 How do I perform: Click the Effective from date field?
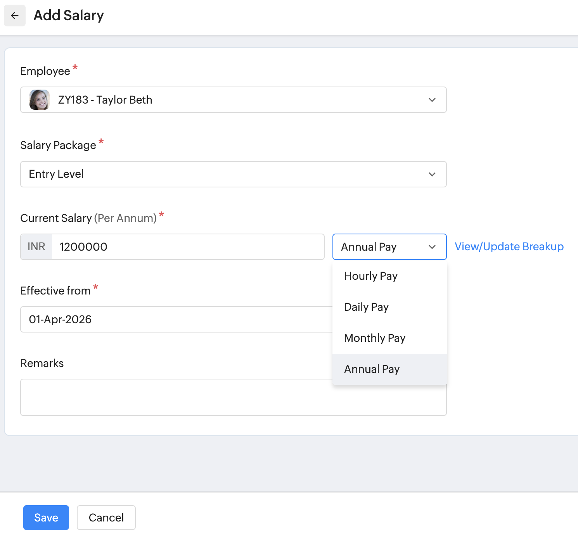175,319
